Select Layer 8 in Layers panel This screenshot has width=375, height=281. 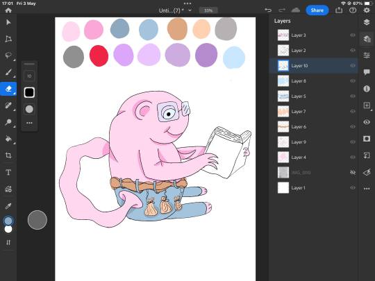pyautogui.click(x=313, y=81)
